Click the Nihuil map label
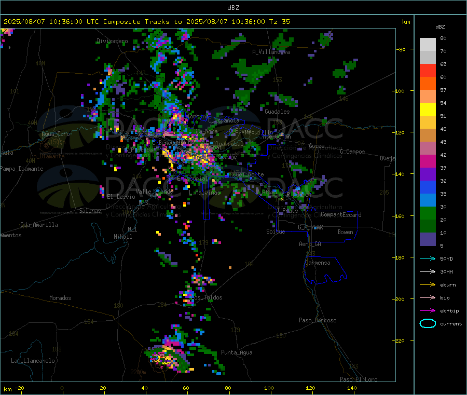The image size is (467, 395). pos(122,237)
